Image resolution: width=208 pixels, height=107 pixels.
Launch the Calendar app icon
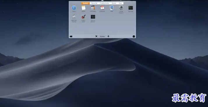102,8
